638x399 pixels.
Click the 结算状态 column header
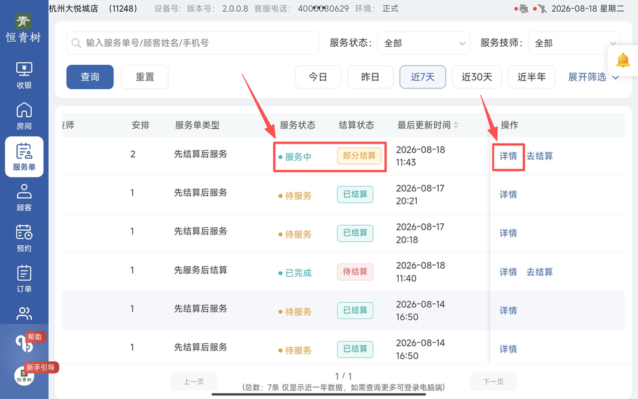pos(356,125)
